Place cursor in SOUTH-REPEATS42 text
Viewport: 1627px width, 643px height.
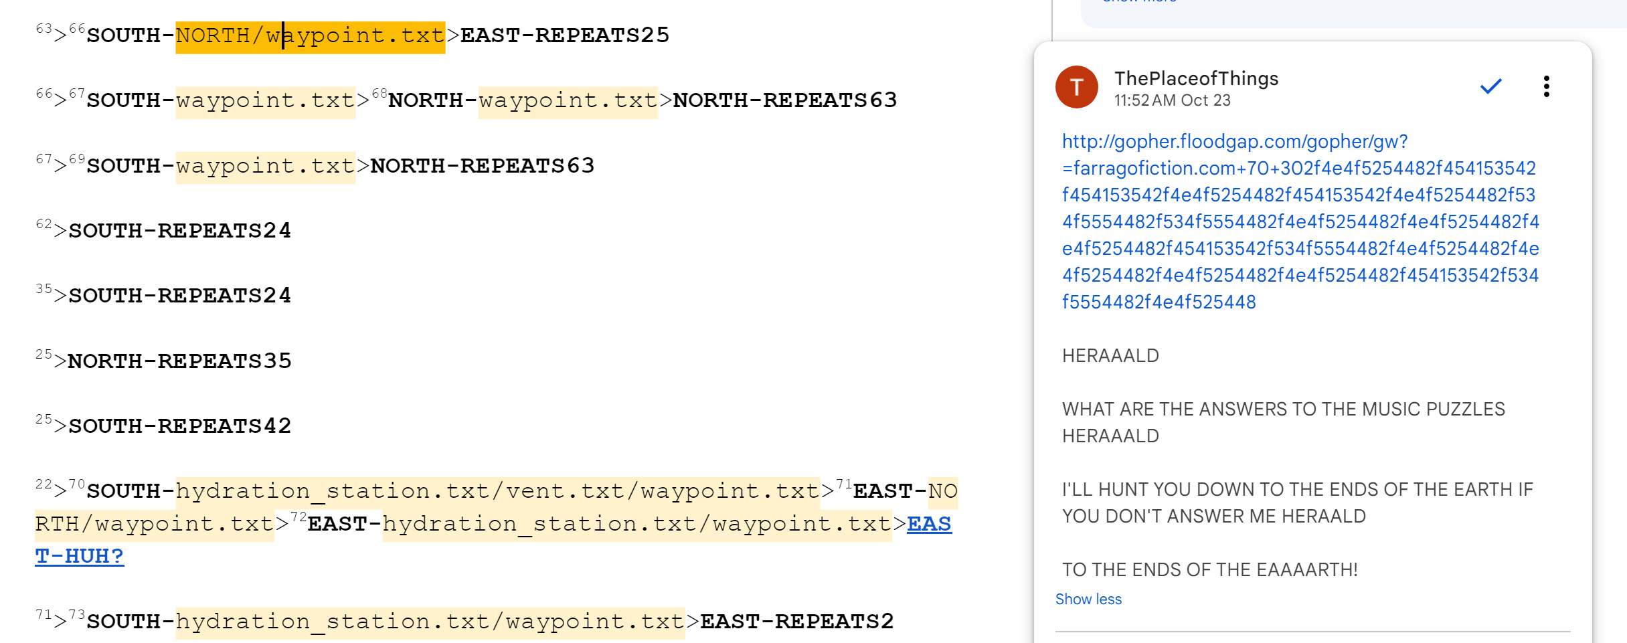(179, 426)
